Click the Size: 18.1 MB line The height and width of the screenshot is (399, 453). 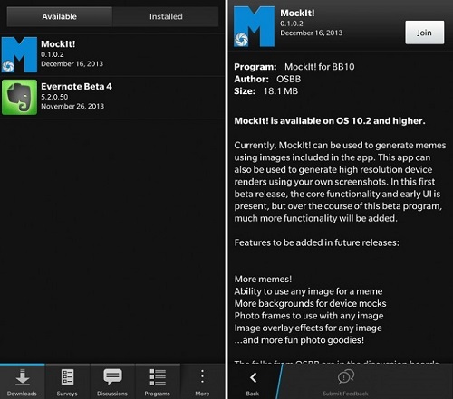click(266, 91)
